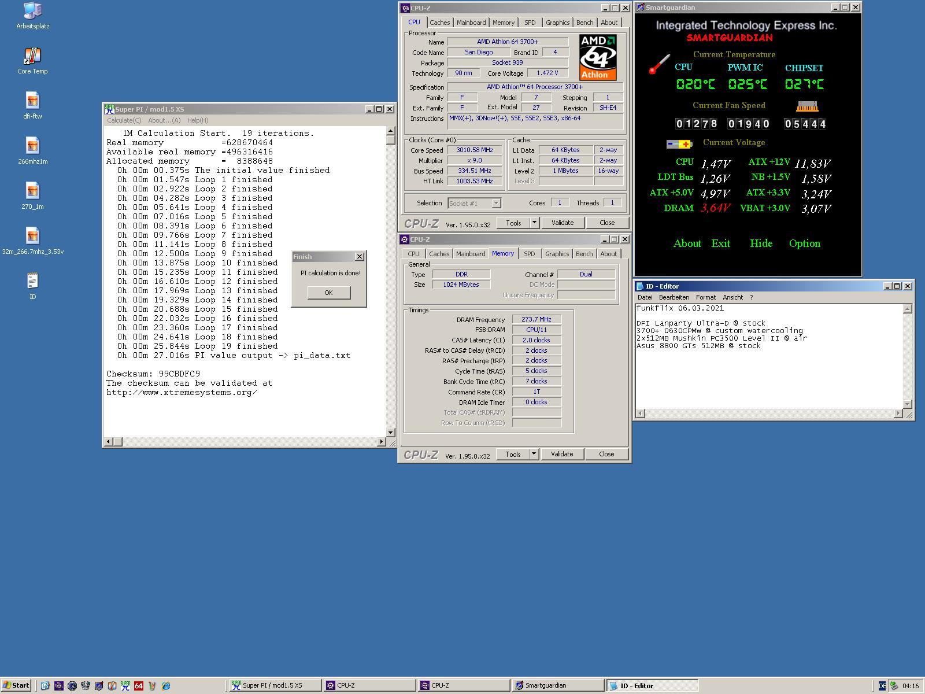Click the DRAM Frequency 273.7 MHz value

536,319
